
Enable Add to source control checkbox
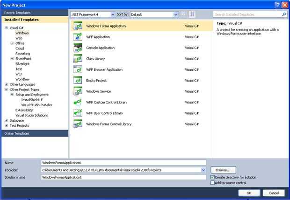212,183
